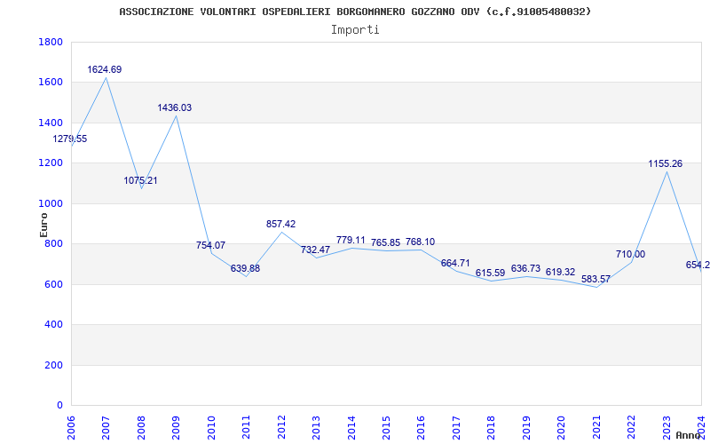The height and width of the screenshot is (444, 710).
Task: Click the 2012 year on x-axis
Action: (x=281, y=425)
